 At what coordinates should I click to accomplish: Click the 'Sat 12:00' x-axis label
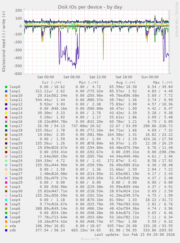coord(98,77)
